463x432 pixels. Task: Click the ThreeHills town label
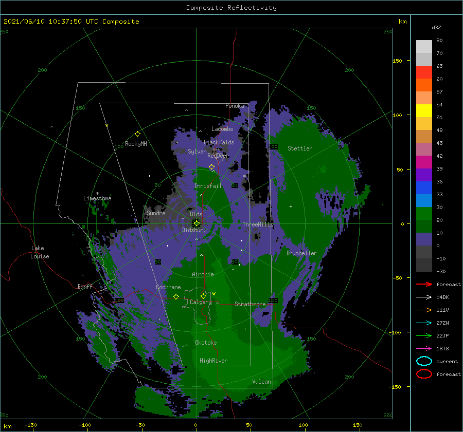click(x=258, y=224)
